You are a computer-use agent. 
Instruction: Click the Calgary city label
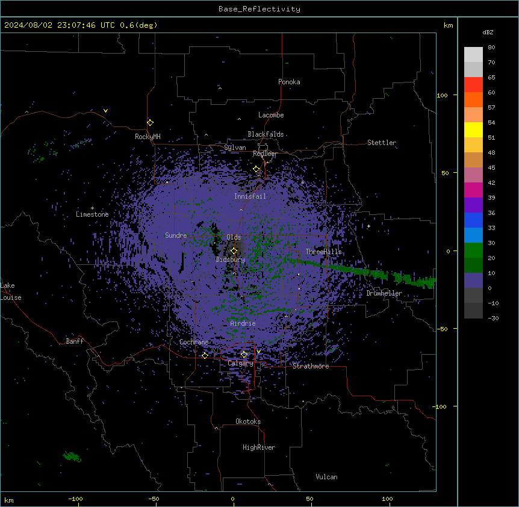click(x=241, y=363)
